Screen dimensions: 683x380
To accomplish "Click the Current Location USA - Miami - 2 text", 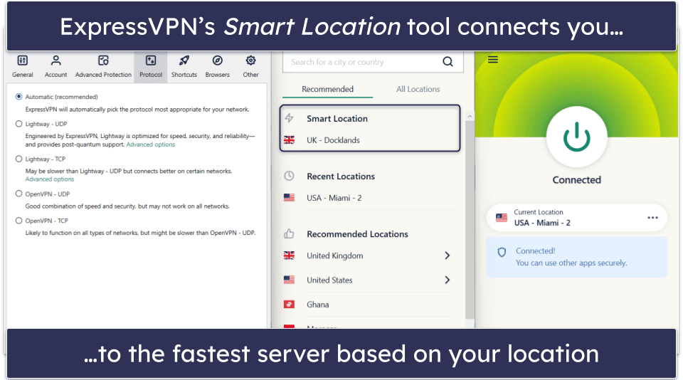I will pyautogui.click(x=542, y=223).
